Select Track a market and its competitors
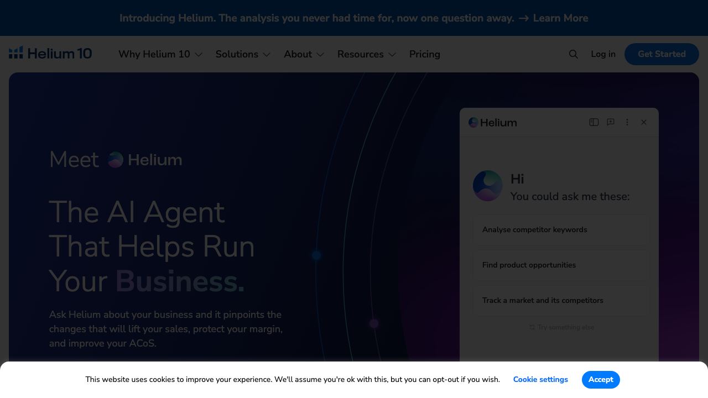The image size is (708, 398). click(561, 301)
